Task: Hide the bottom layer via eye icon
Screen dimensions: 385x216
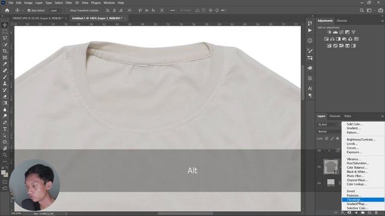Action: pyautogui.click(x=319, y=183)
